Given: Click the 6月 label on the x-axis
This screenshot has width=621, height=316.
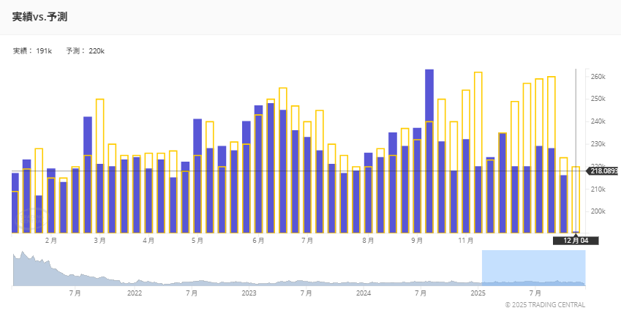Looking at the screenshot, I should click(258, 240).
